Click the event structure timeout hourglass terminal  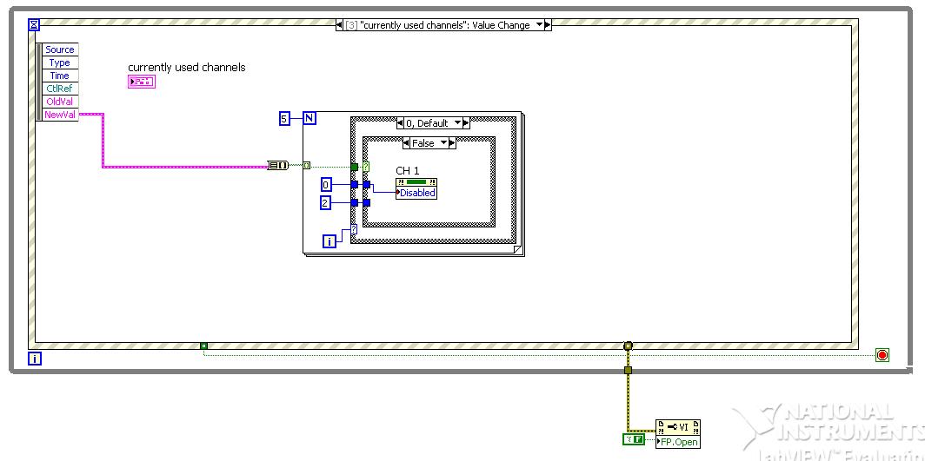[x=34, y=24]
